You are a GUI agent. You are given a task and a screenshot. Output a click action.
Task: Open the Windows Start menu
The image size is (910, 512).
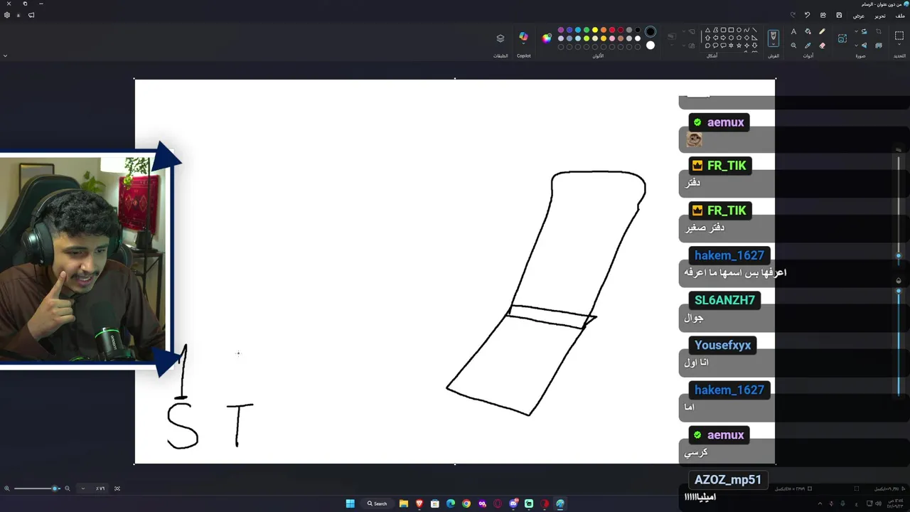[x=350, y=503]
